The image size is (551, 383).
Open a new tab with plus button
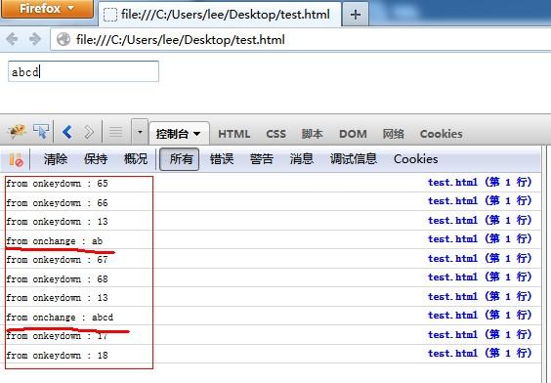point(356,15)
